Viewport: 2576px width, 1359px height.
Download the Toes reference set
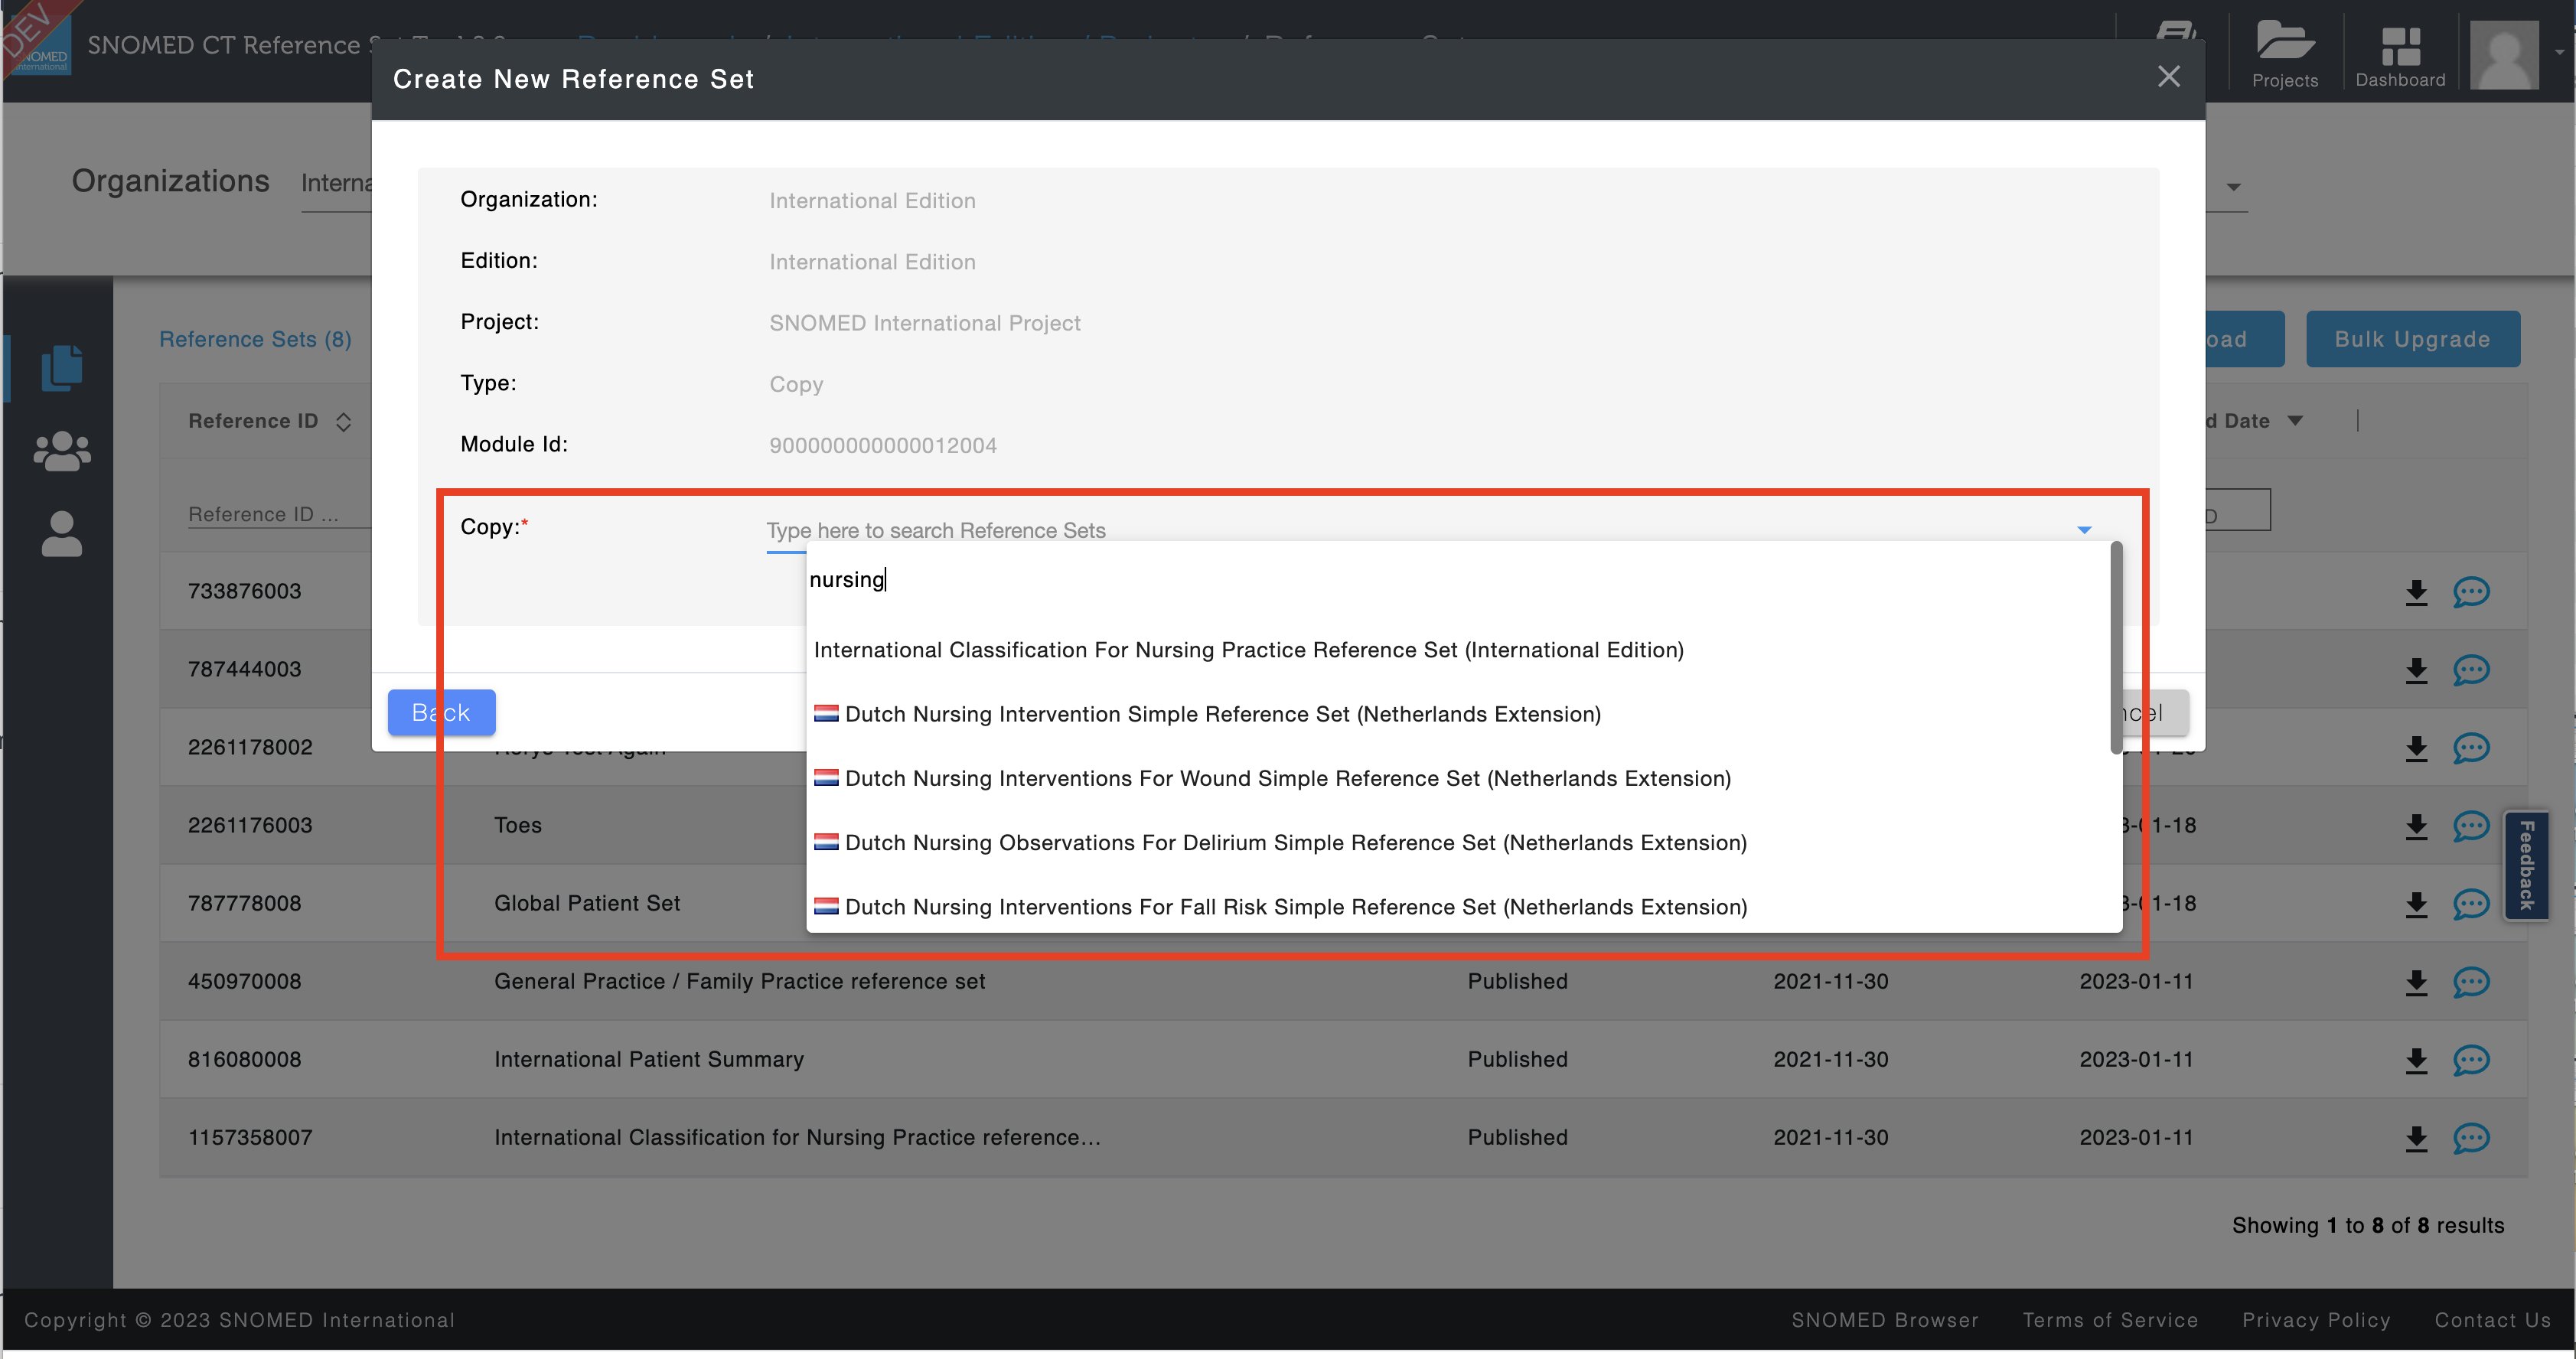click(x=2417, y=827)
